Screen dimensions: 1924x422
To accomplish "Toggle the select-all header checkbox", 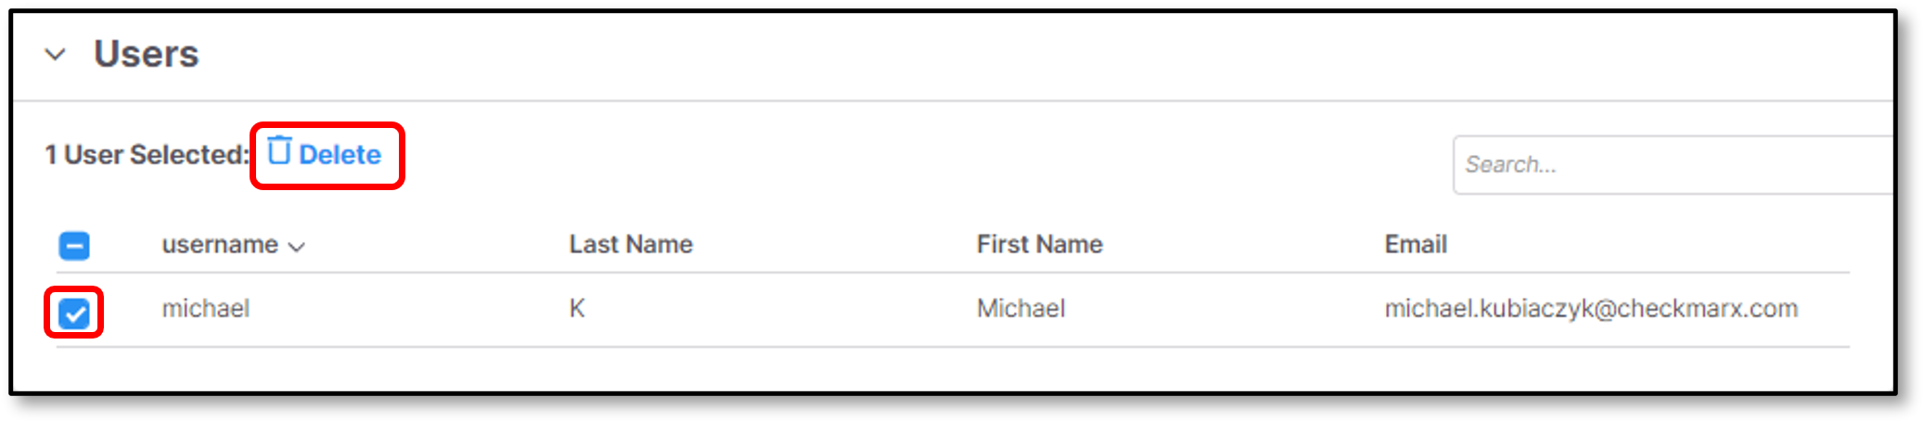I will [74, 246].
